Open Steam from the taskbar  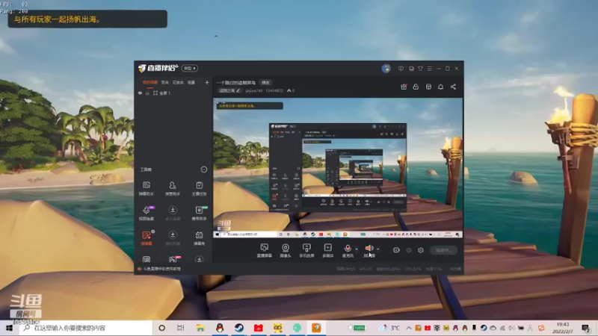click(x=239, y=328)
